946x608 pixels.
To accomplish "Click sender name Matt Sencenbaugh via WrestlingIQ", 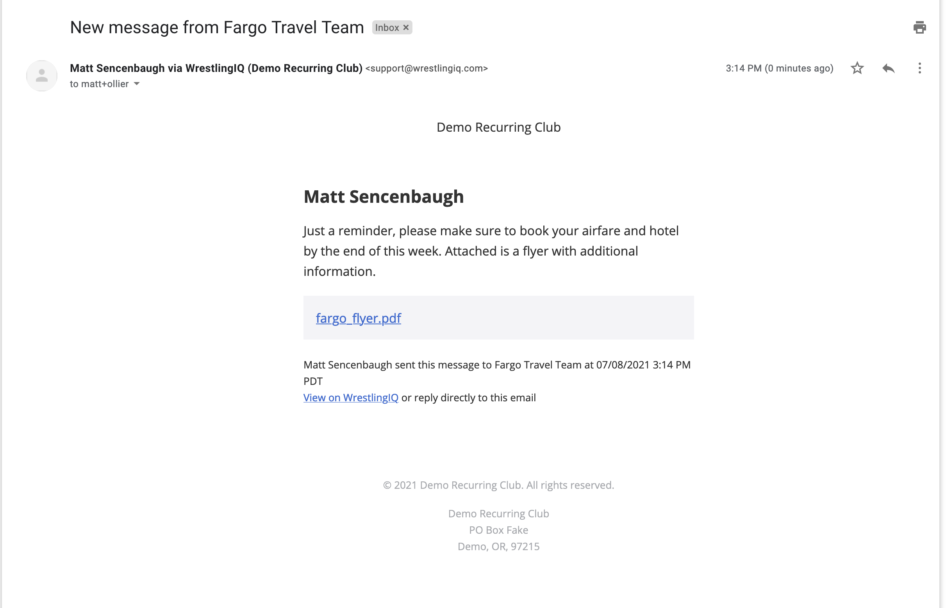I will click(x=216, y=68).
